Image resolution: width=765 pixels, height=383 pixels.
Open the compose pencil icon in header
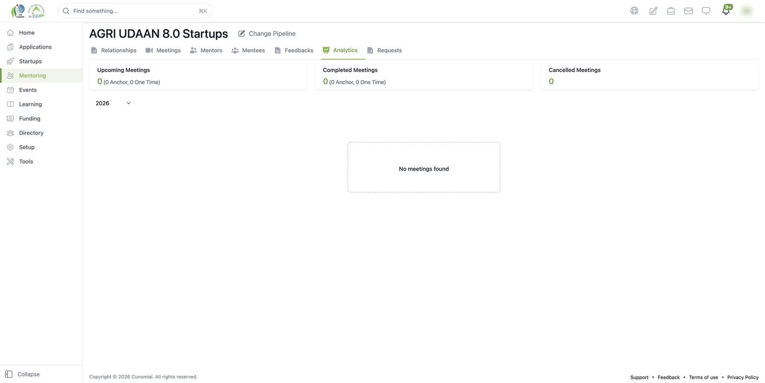click(x=653, y=11)
